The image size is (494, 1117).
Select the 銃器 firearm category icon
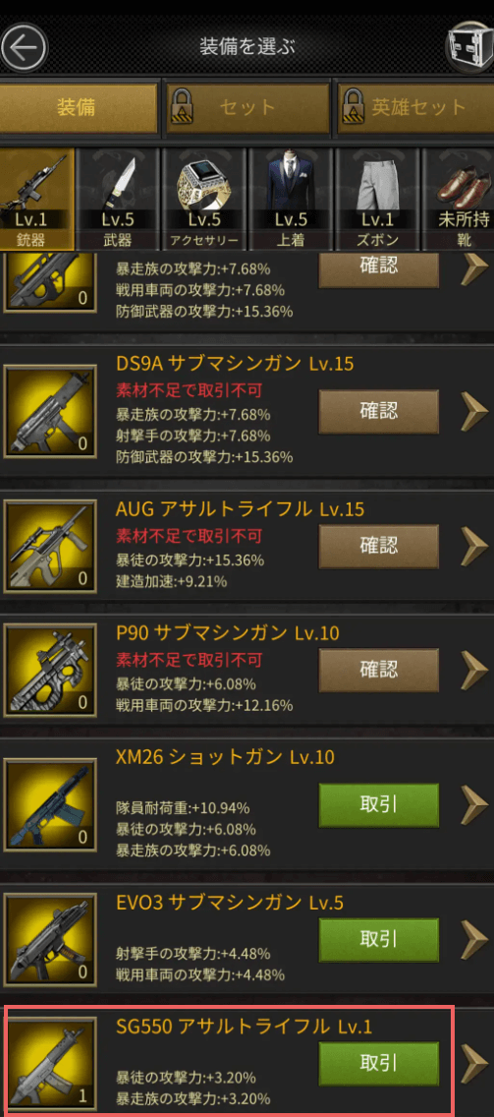[37, 200]
